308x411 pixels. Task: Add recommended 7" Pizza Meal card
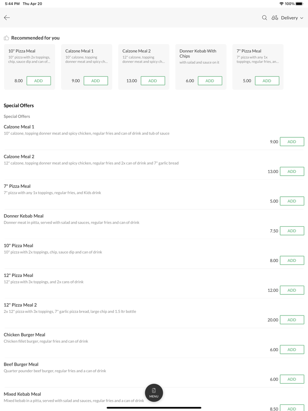click(x=267, y=81)
